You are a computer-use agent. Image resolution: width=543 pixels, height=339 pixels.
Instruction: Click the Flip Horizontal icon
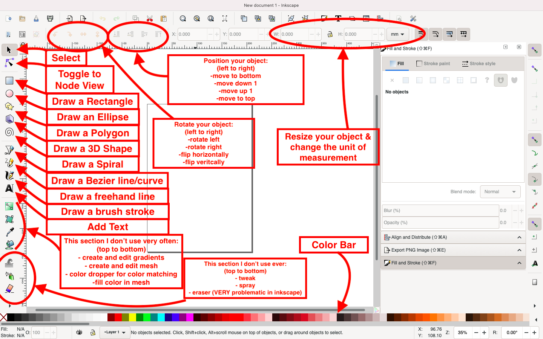pyautogui.click(x=83, y=34)
